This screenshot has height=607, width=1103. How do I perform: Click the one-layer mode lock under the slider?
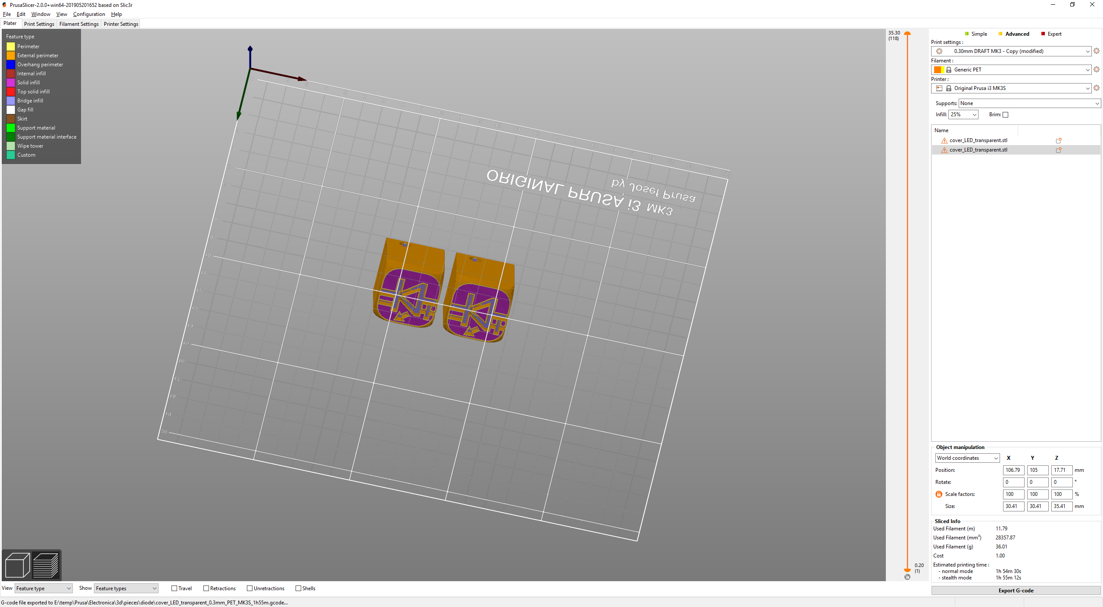point(907,577)
